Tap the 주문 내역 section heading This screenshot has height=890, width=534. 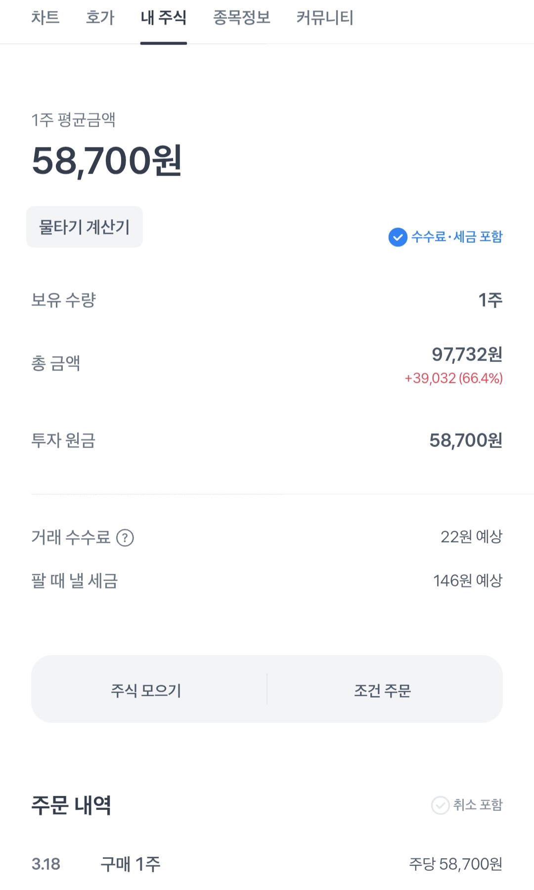pos(71,805)
